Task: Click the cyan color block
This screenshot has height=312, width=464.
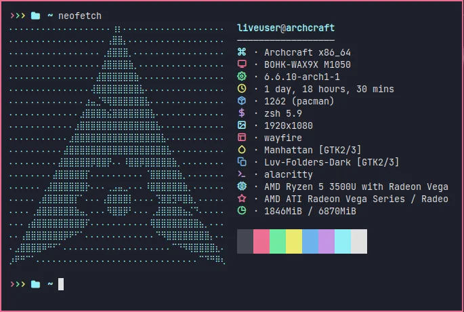Action: tap(343, 241)
